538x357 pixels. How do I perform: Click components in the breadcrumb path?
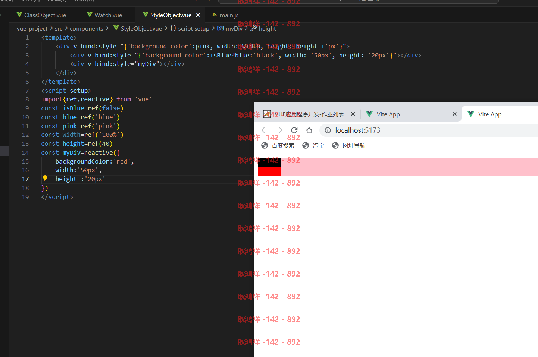click(x=87, y=28)
